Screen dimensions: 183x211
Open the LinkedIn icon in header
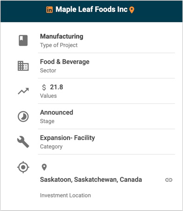(x=49, y=10)
